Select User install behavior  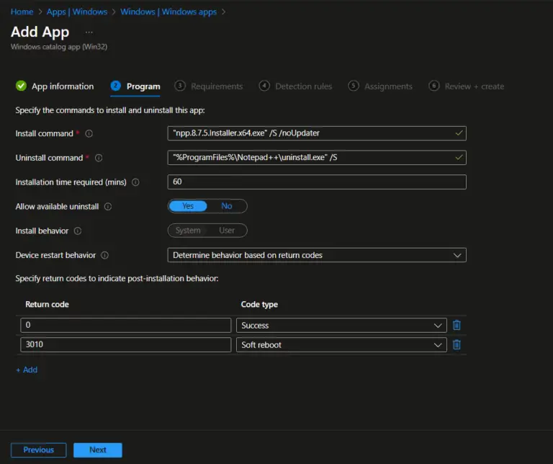point(226,231)
